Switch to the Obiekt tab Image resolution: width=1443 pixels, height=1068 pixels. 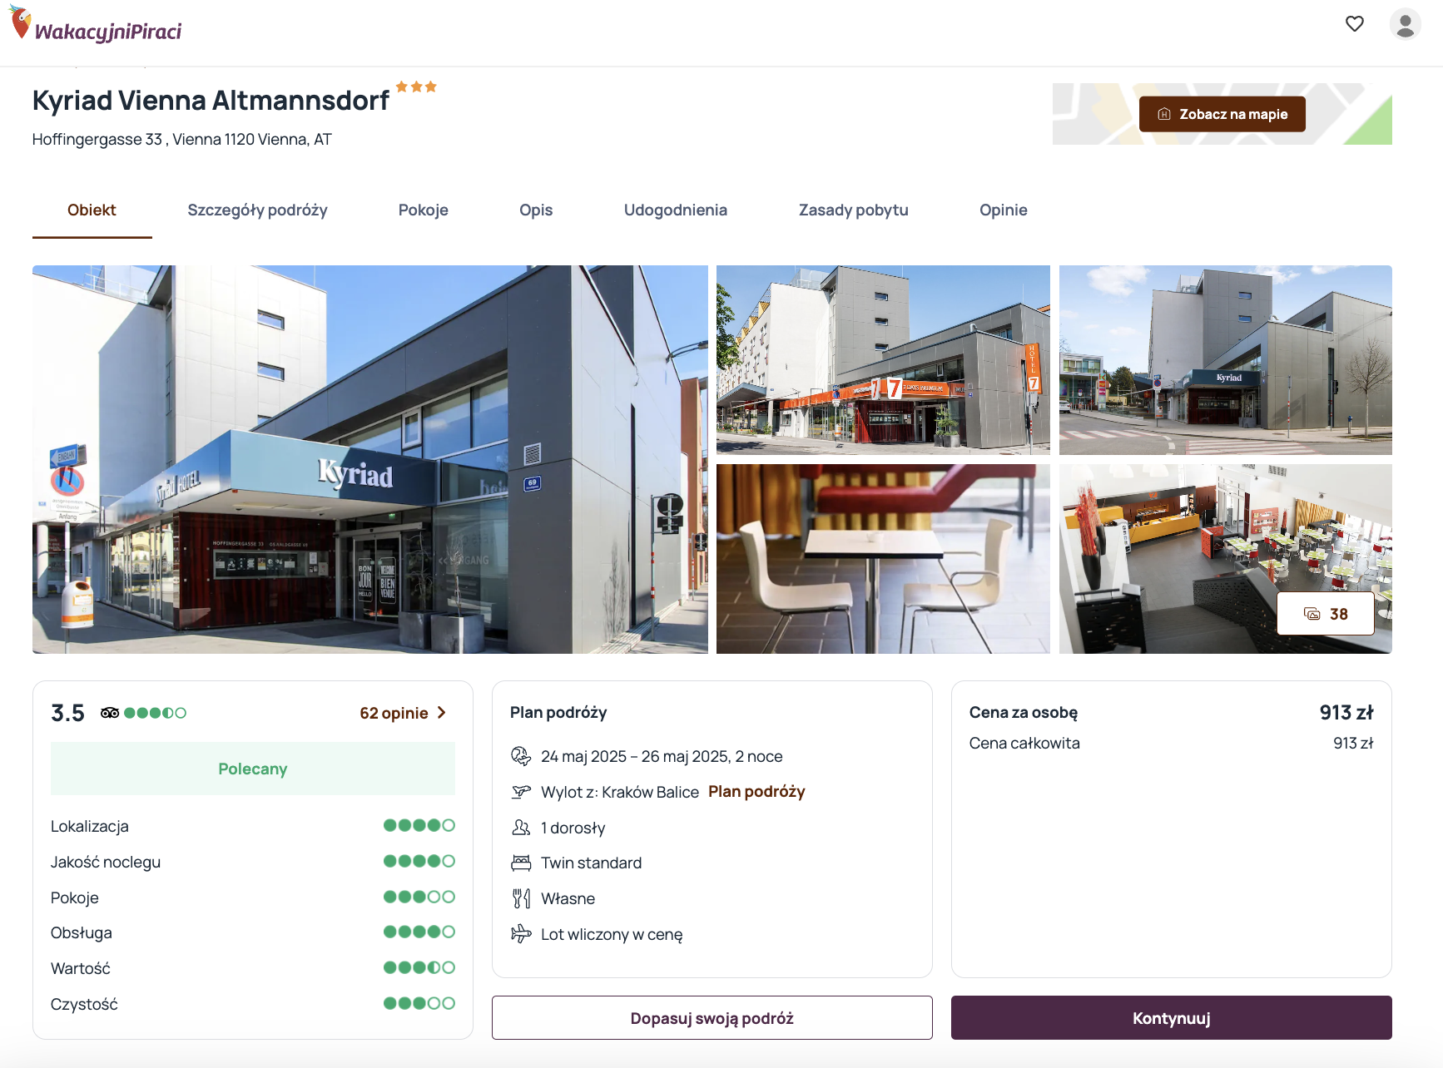[92, 210]
